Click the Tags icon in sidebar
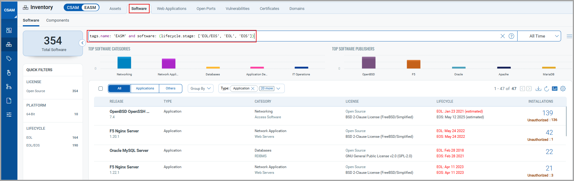The width and height of the screenshot is (574, 181). [x=9, y=59]
